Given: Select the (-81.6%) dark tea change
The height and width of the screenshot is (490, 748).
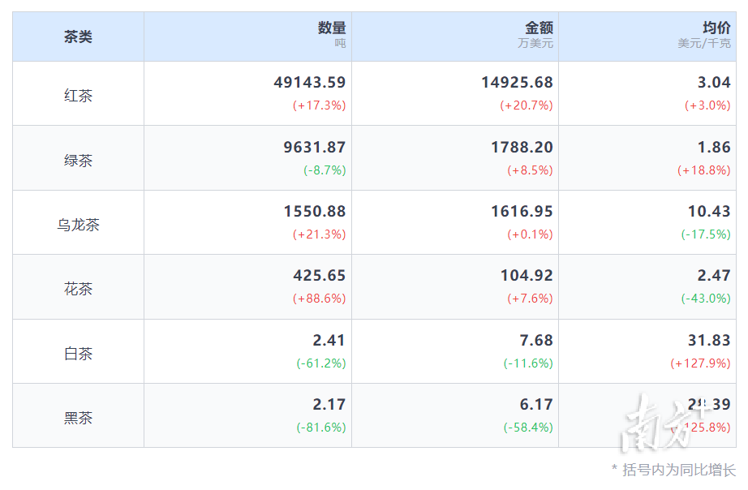Looking at the screenshot, I should pos(320,428).
